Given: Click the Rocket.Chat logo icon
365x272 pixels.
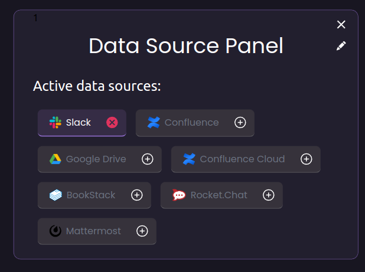Looking at the screenshot, I should point(179,195).
